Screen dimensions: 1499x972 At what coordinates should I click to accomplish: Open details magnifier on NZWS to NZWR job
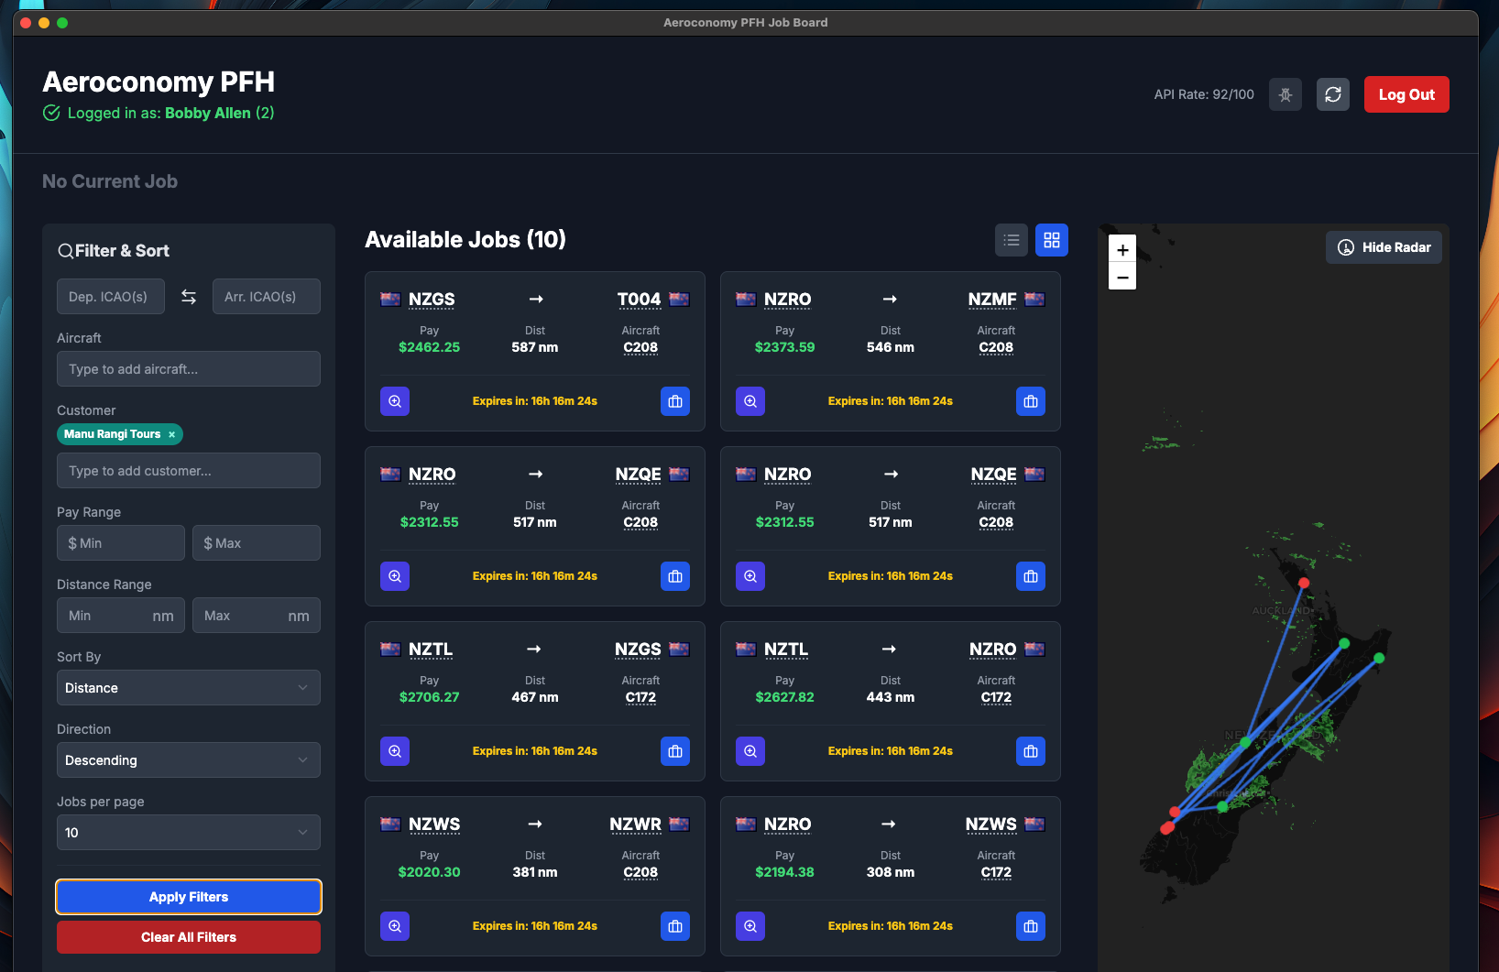click(x=394, y=926)
